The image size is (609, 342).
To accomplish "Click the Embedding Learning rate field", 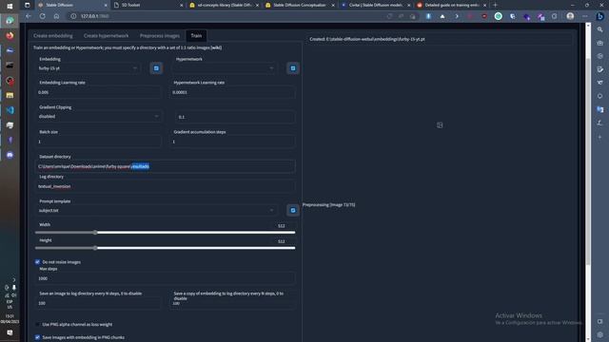I will 99,92.
